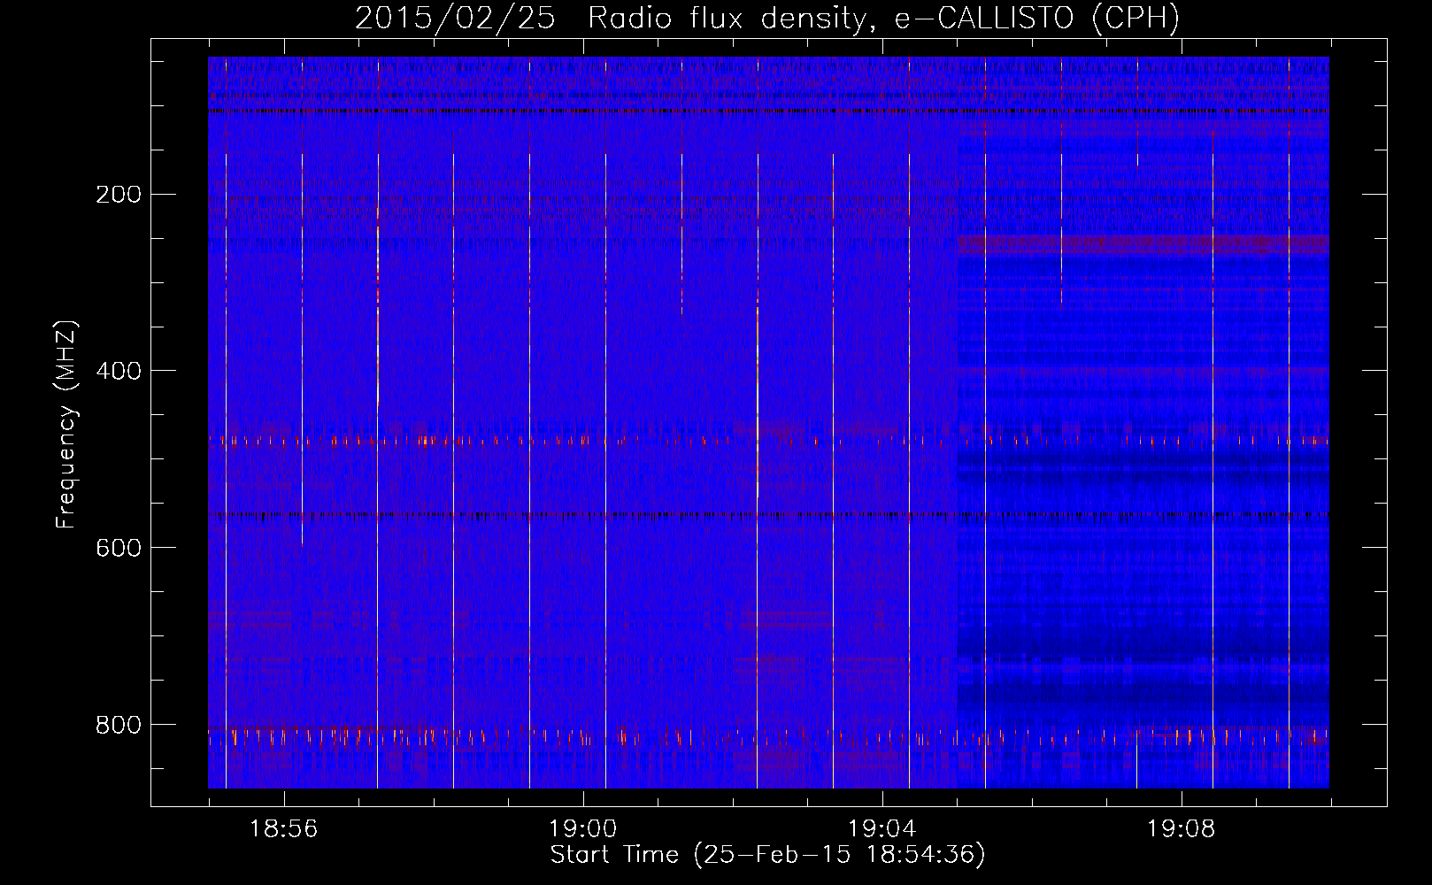
Task: Click the 19:04 time tick label
Action: tap(882, 829)
